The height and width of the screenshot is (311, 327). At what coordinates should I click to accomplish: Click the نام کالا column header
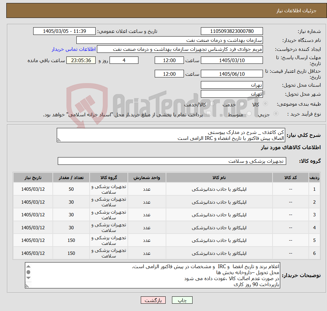coord(219,178)
